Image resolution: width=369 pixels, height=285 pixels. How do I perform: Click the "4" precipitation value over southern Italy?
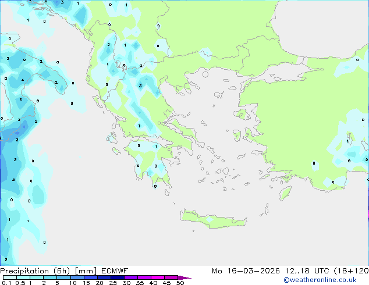coord(23,80)
